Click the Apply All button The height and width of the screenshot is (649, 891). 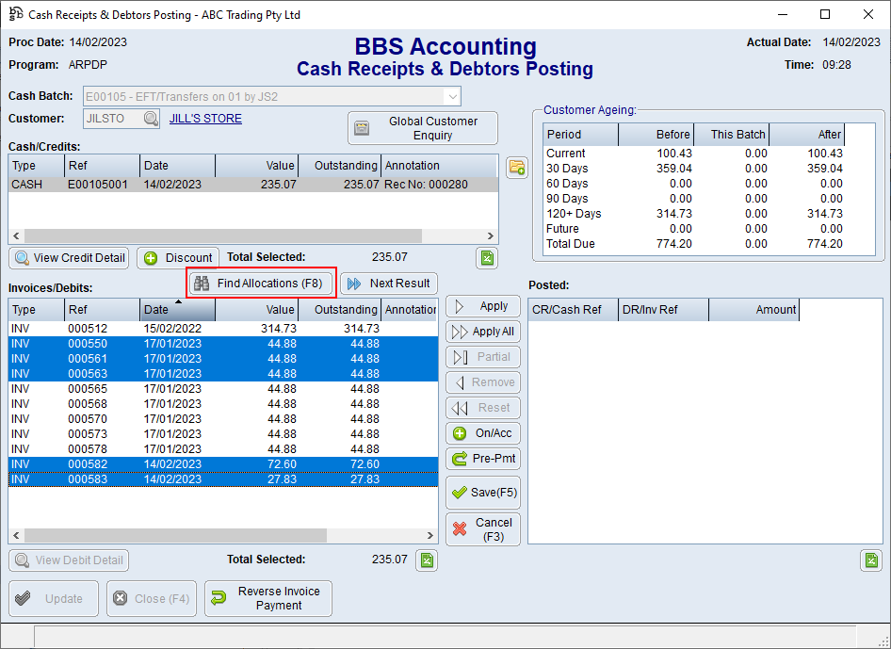point(483,332)
